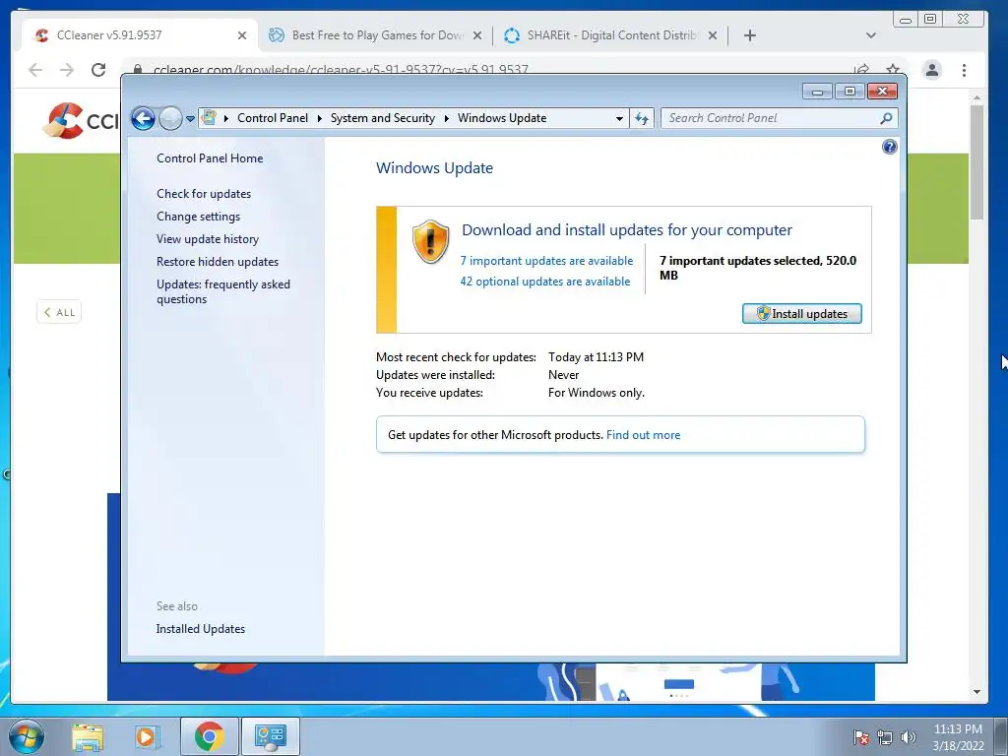Click '7 important updates selected, 520.0 MB' text

coord(758,268)
